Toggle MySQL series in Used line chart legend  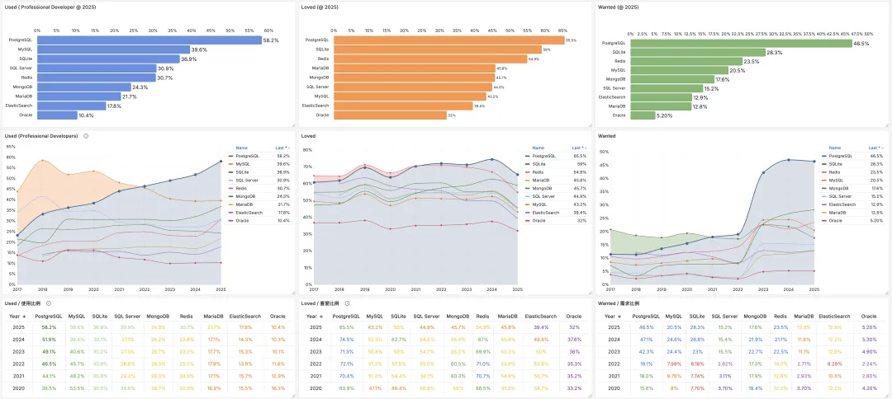pyautogui.click(x=243, y=164)
